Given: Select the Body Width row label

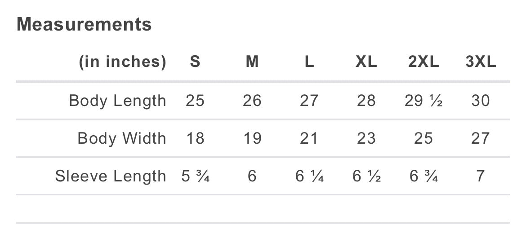Looking at the screenshot, I should (122, 138).
